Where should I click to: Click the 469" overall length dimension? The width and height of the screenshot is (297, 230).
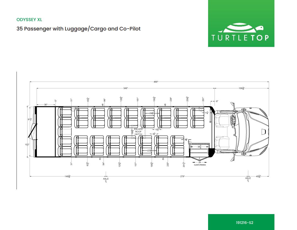[x=156, y=82]
